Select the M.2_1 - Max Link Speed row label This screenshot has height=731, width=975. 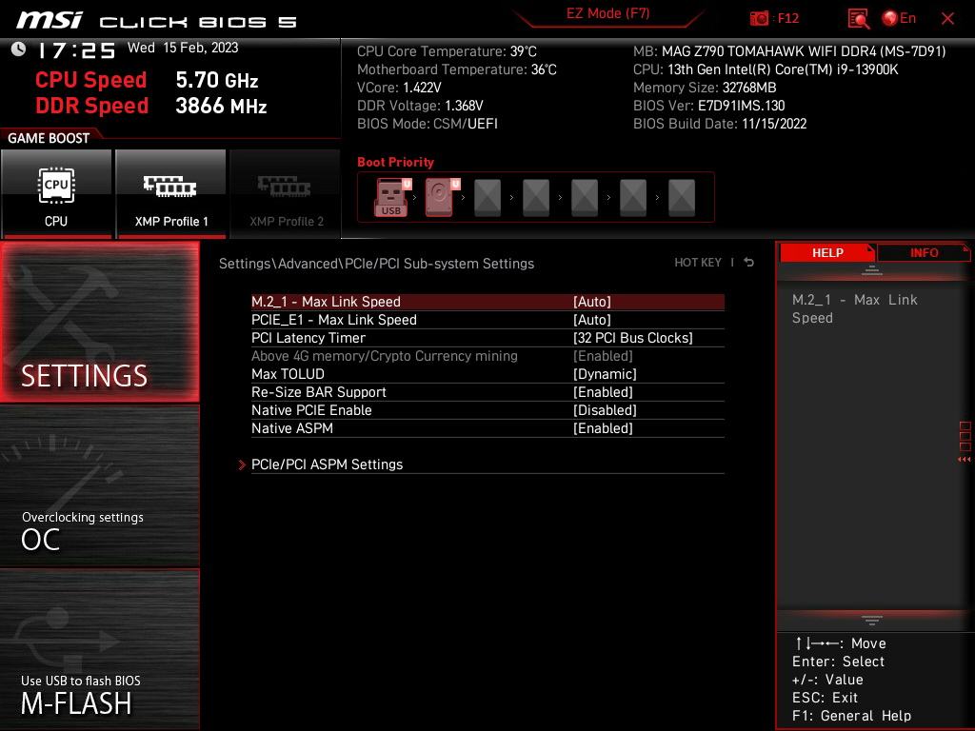point(326,302)
